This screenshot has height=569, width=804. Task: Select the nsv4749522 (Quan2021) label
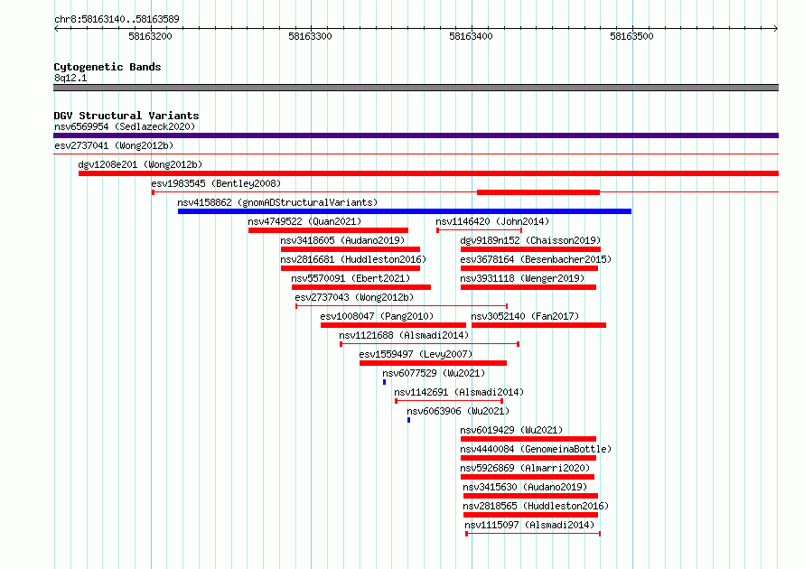pos(304,221)
